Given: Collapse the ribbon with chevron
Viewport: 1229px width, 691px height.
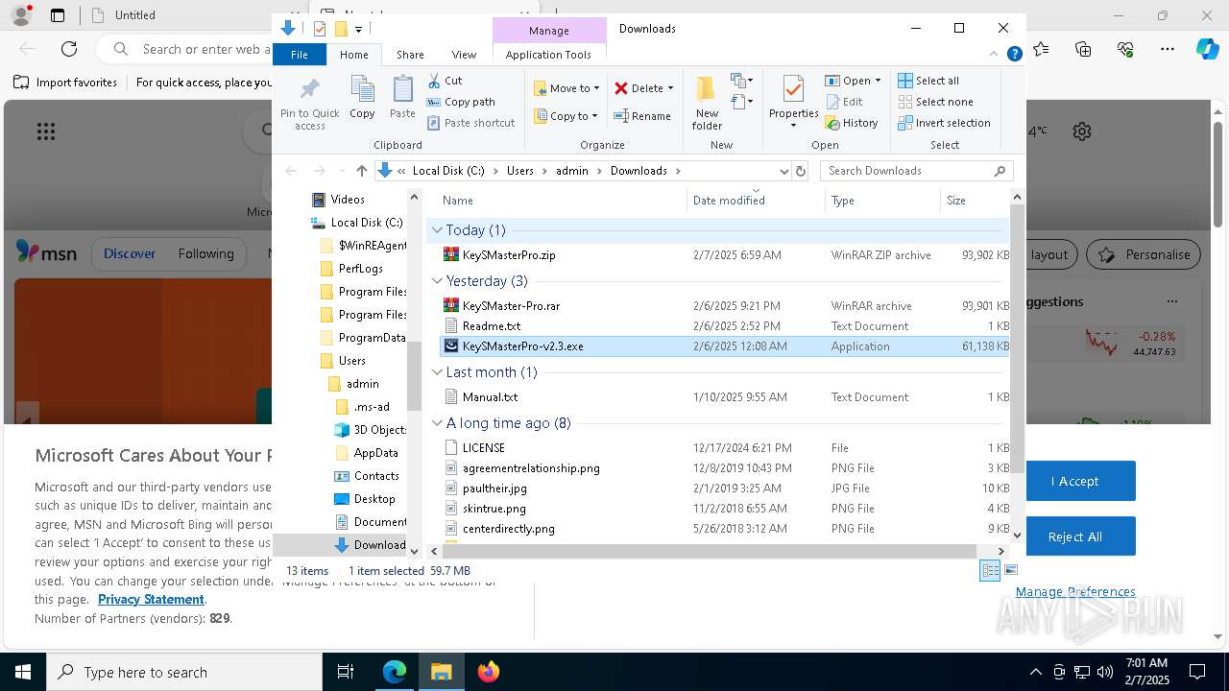Looking at the screenshot, I should click(995, 55).
